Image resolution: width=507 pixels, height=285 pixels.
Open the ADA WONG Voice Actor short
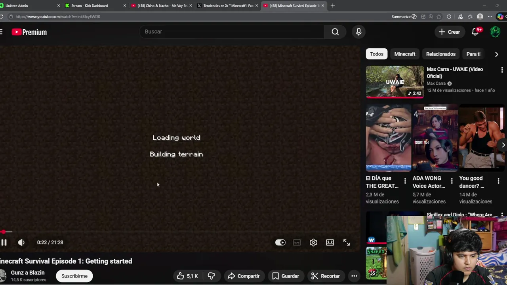tap(435, 138)
